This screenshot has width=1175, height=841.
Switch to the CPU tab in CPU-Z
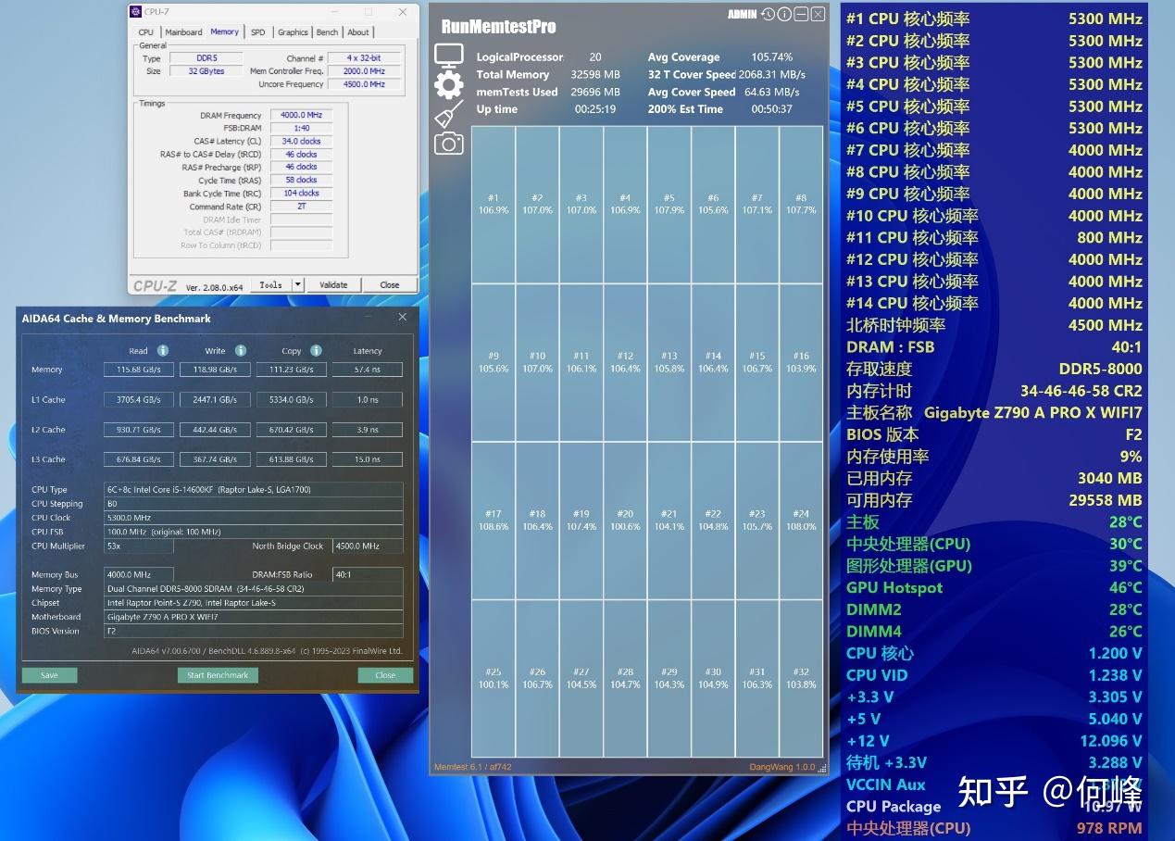(x=146, y=32)
